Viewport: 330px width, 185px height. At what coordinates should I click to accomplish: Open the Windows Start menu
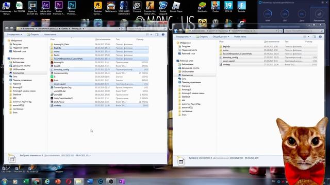[x=5, y=181]
